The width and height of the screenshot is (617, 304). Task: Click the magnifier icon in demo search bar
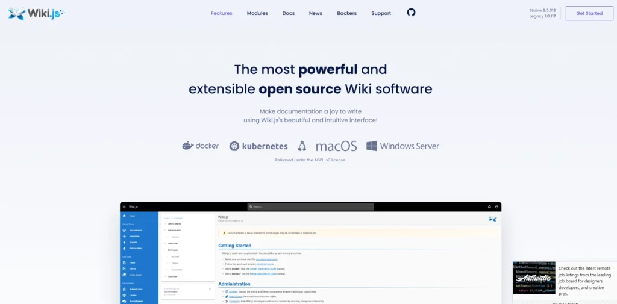[251, 207]
